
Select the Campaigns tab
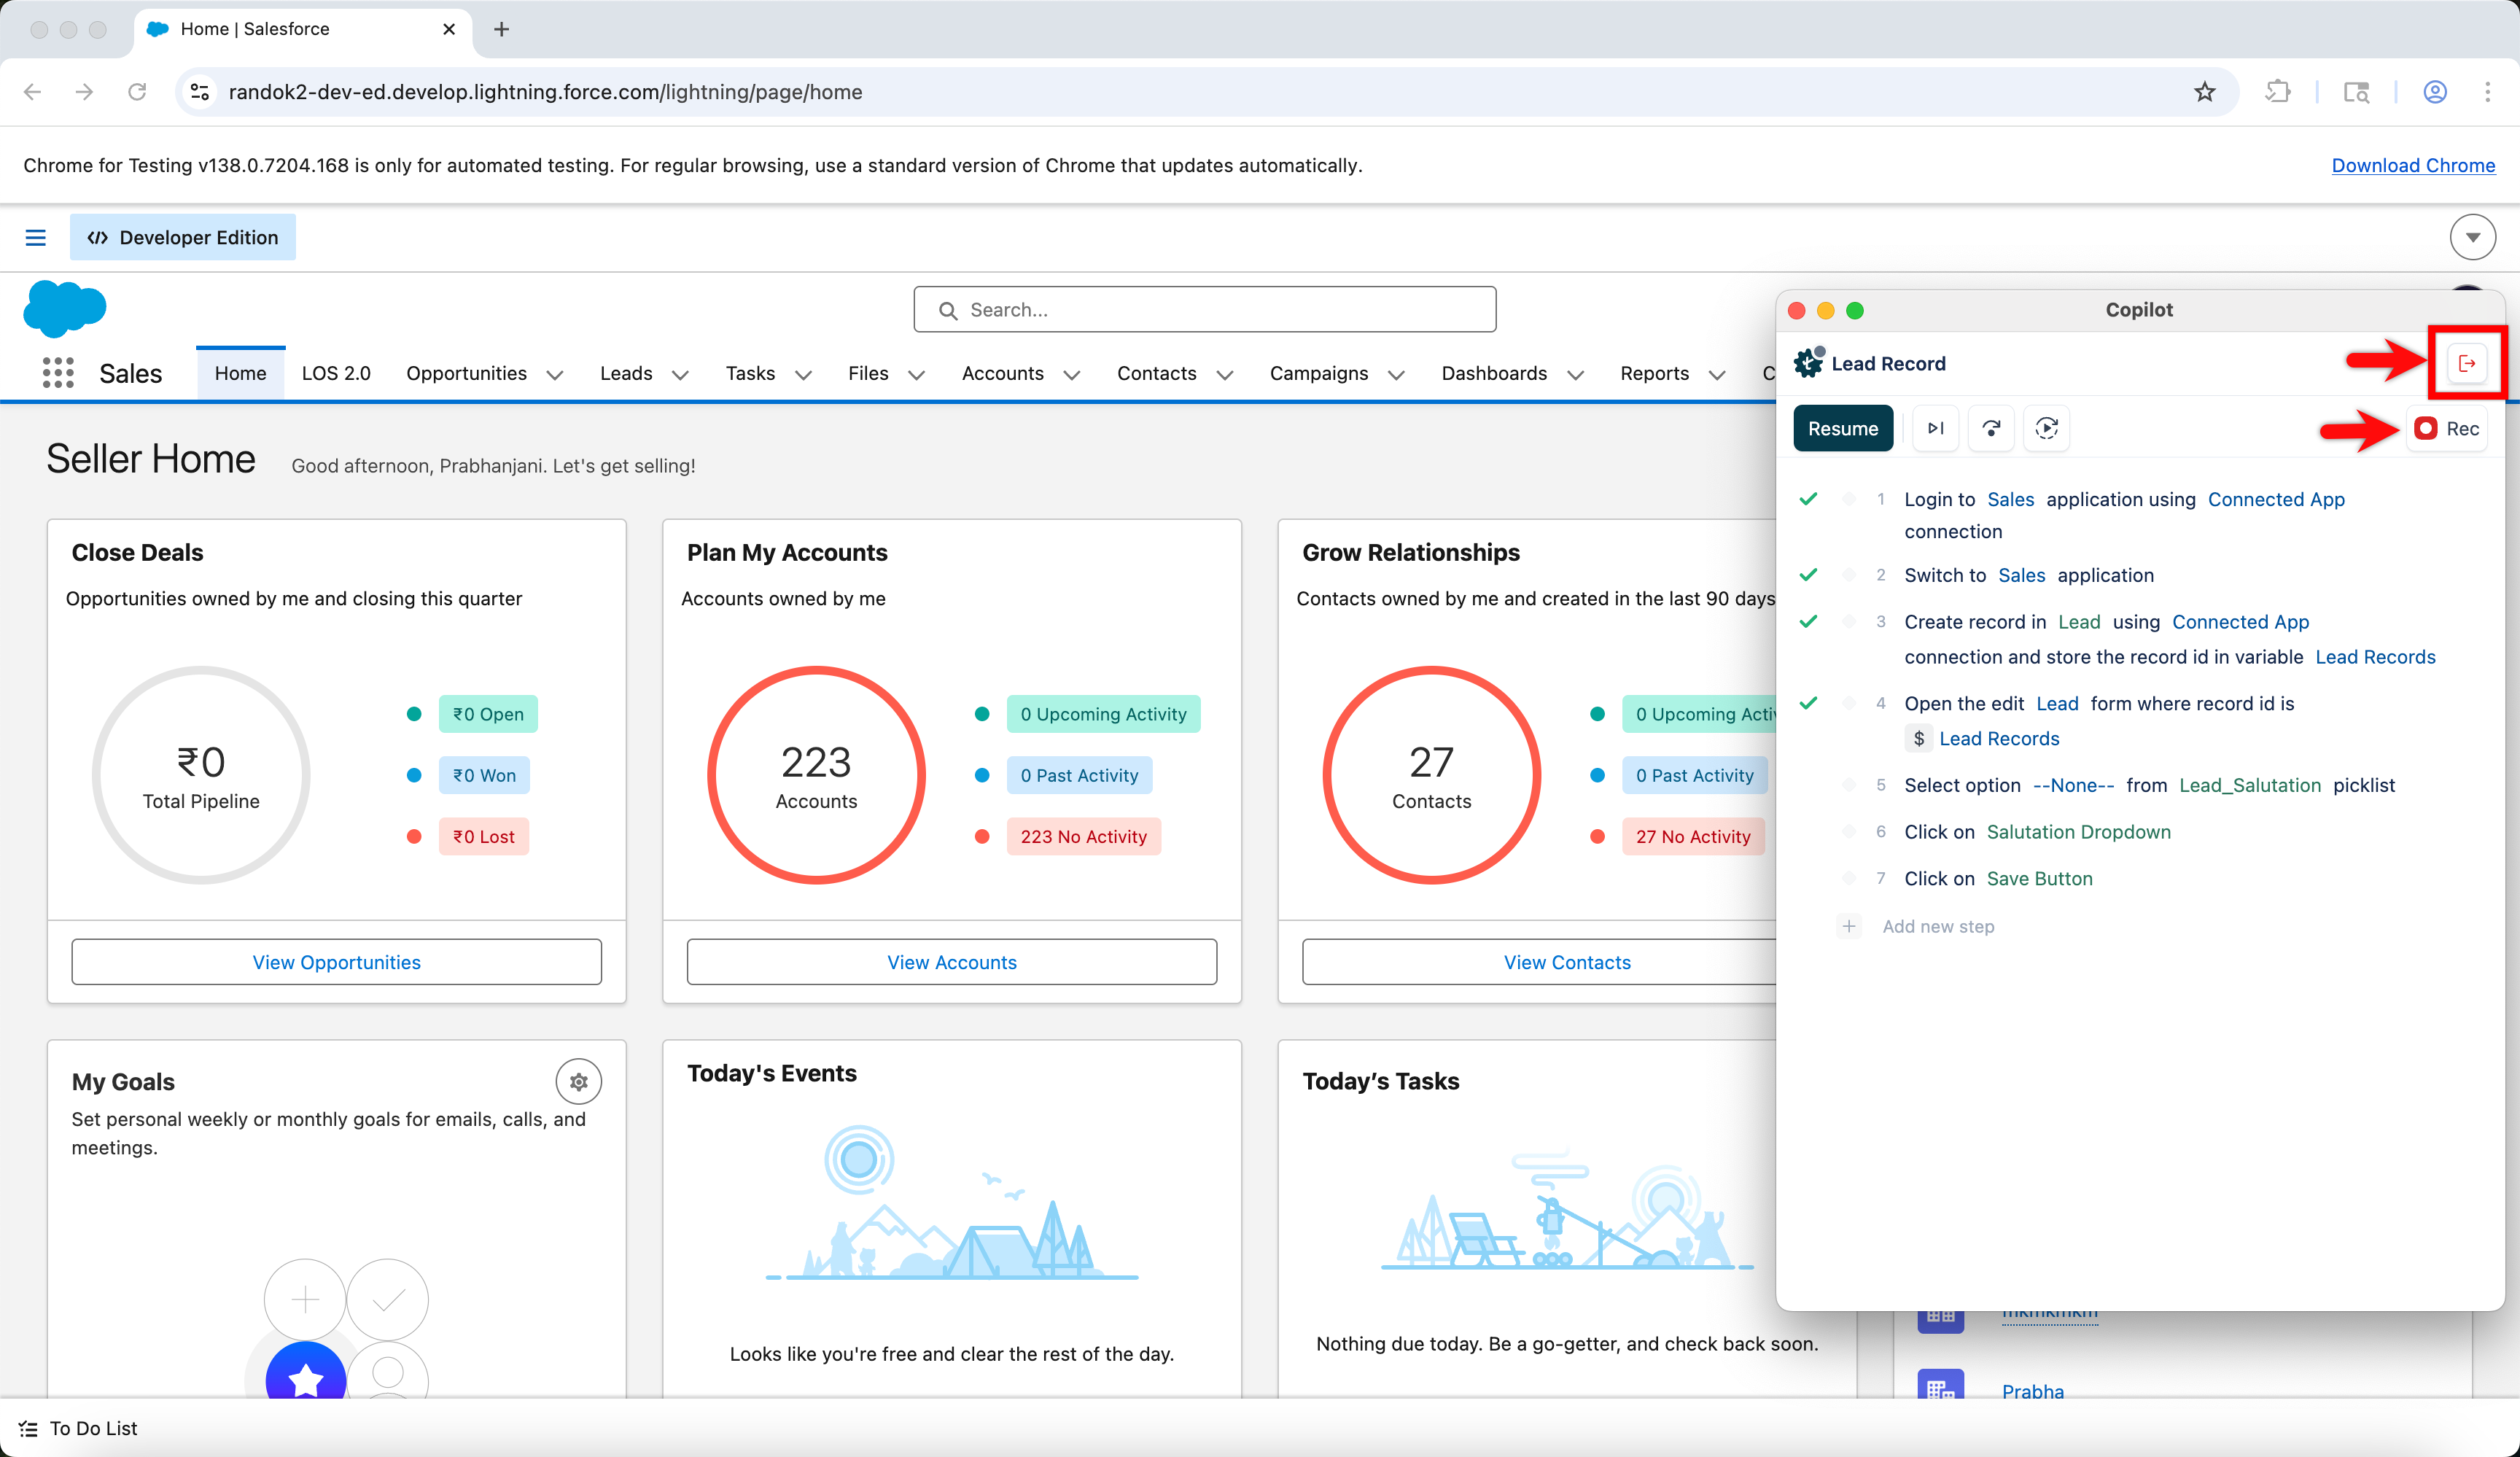pyautogui.click(x=1319, y=373)
